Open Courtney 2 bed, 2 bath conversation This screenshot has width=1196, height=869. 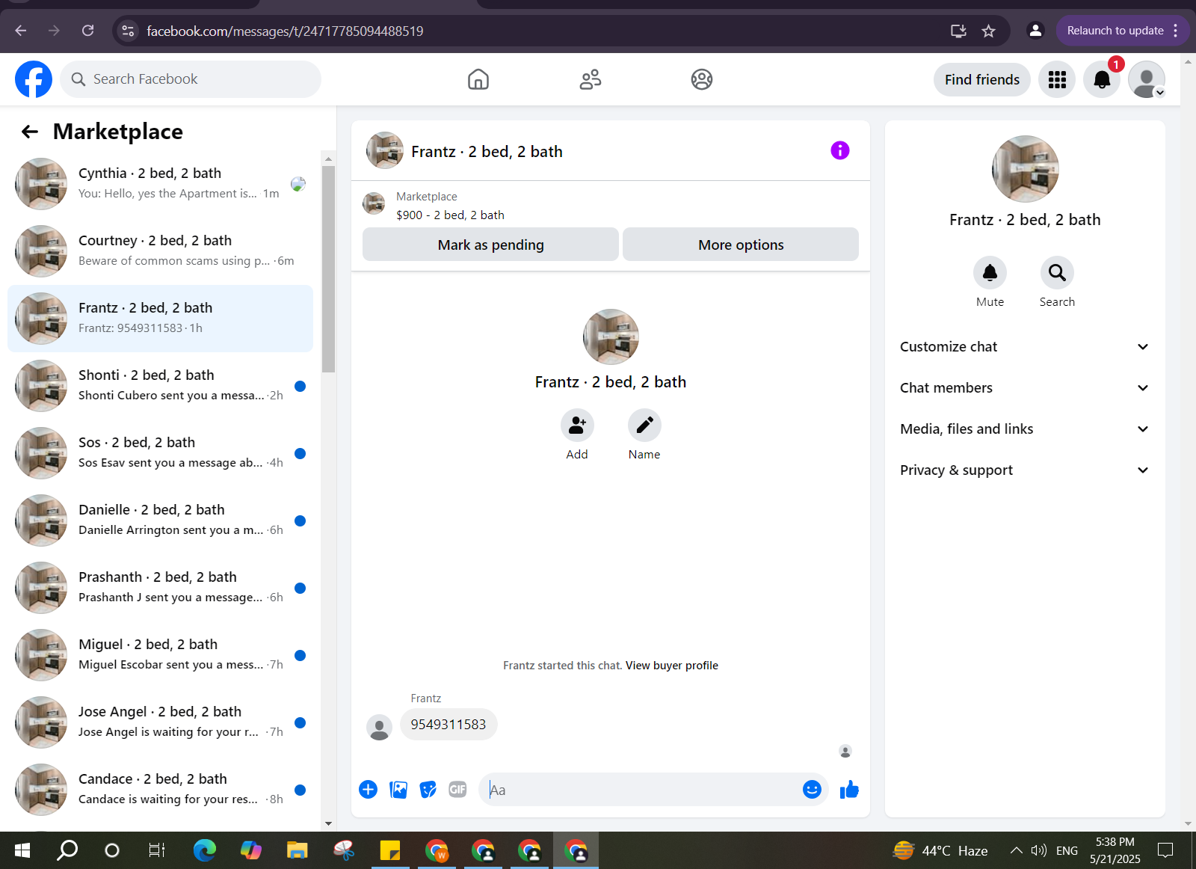[x=160, y=251]
